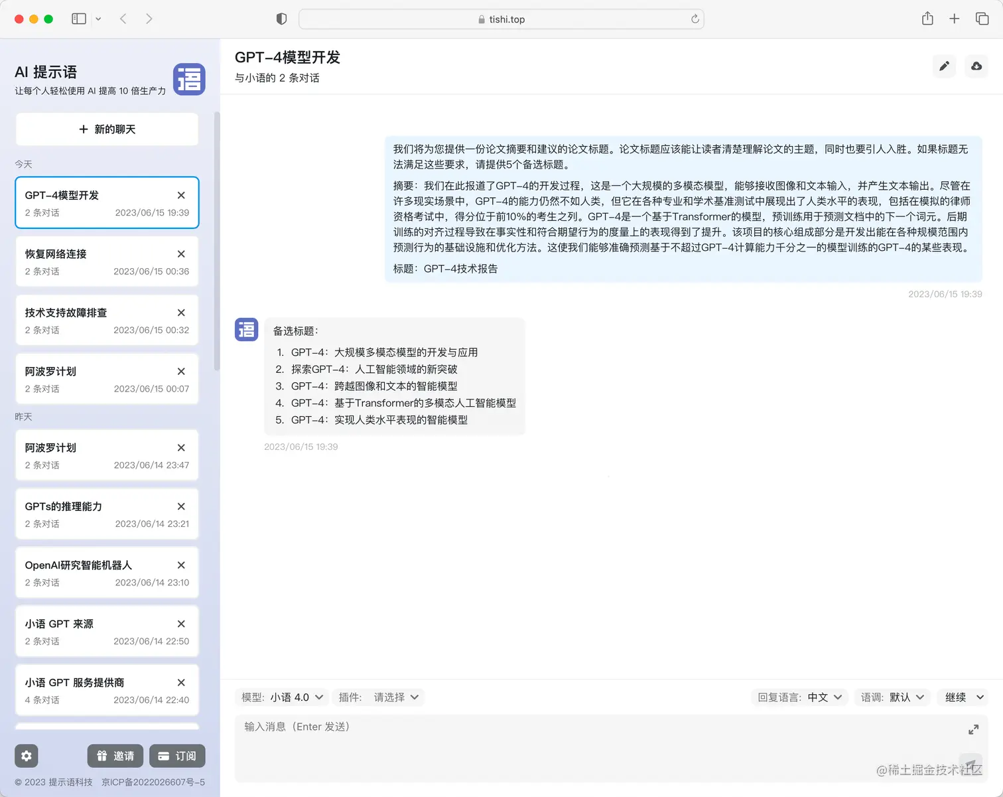
Task: Show Safari tab overview icon
Action: click(982, 19)
